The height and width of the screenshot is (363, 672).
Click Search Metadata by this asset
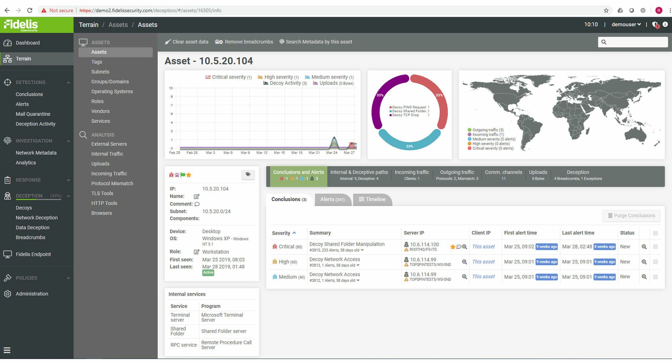pos(316,42)
